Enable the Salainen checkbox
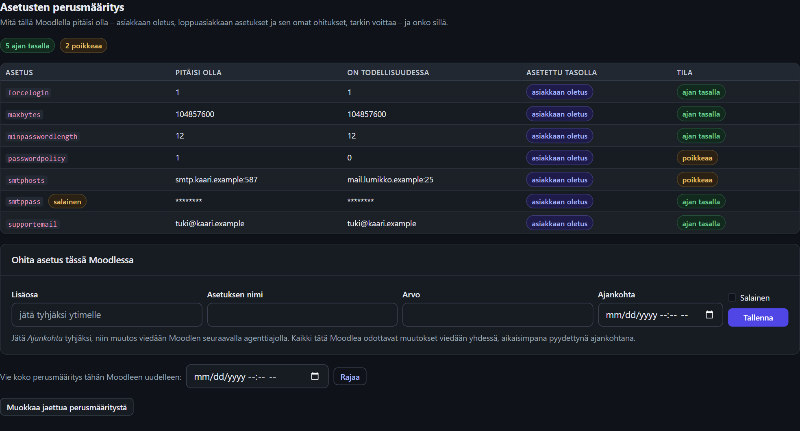This screenshot has width=800, height=431. [x=732, y=297]
